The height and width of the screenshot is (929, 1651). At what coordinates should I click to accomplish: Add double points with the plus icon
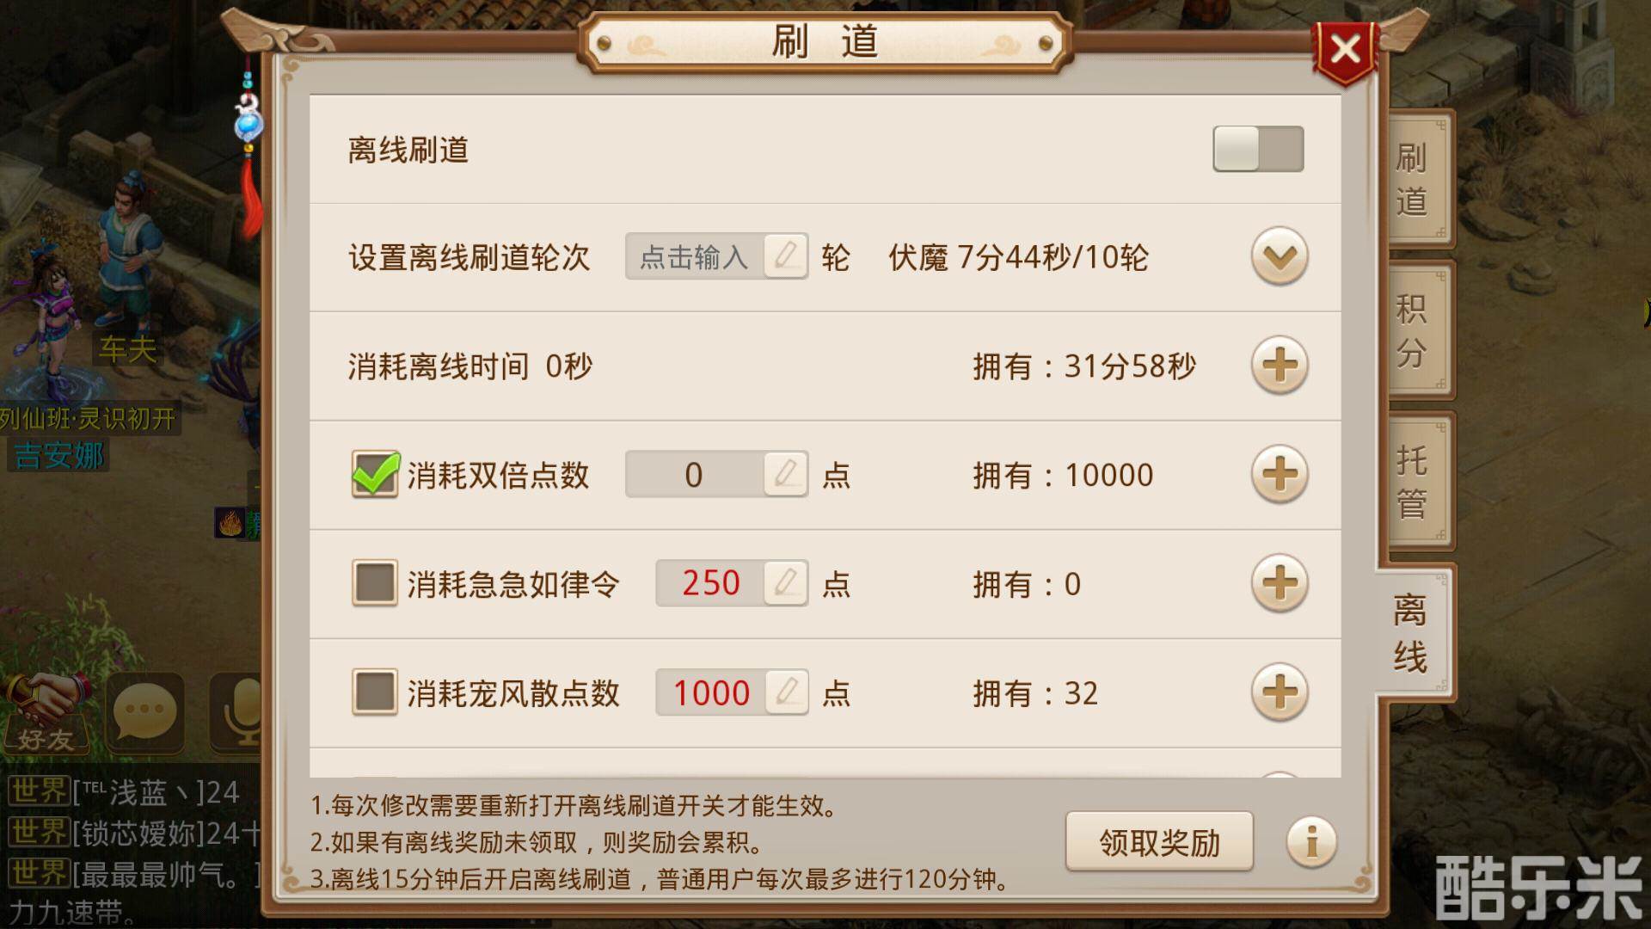pos(1280,474)
